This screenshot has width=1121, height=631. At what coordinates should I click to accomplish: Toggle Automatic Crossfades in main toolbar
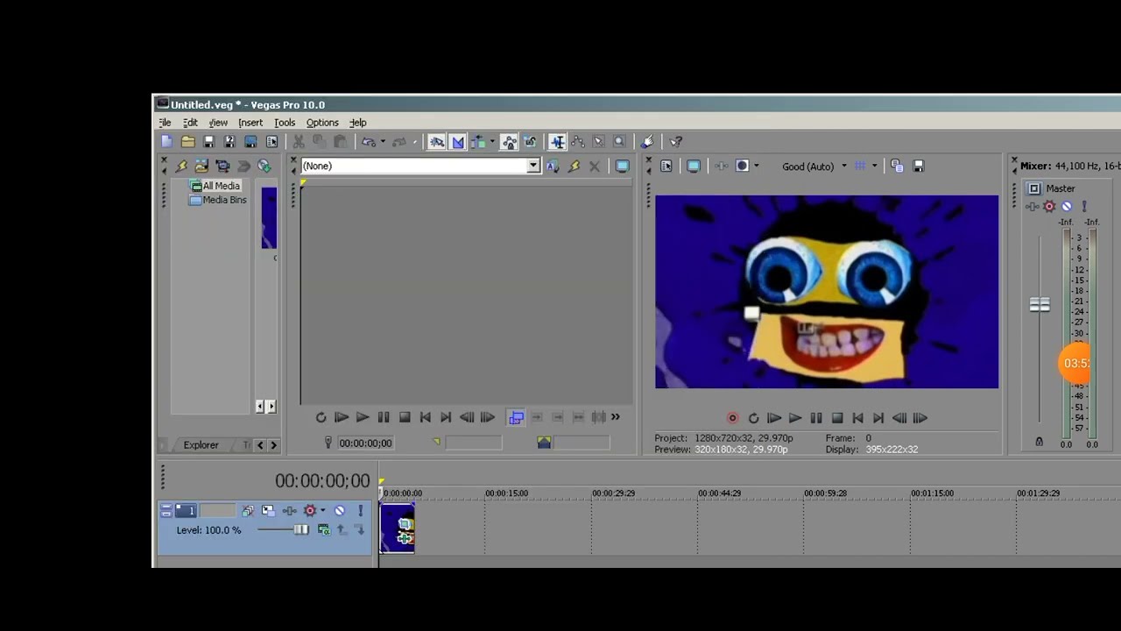pyautogui.click(x=458, y=141)
